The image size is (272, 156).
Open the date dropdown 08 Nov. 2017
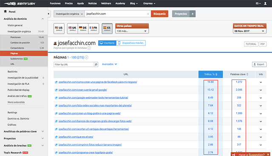pyautogui.click(x=249, y=31)
